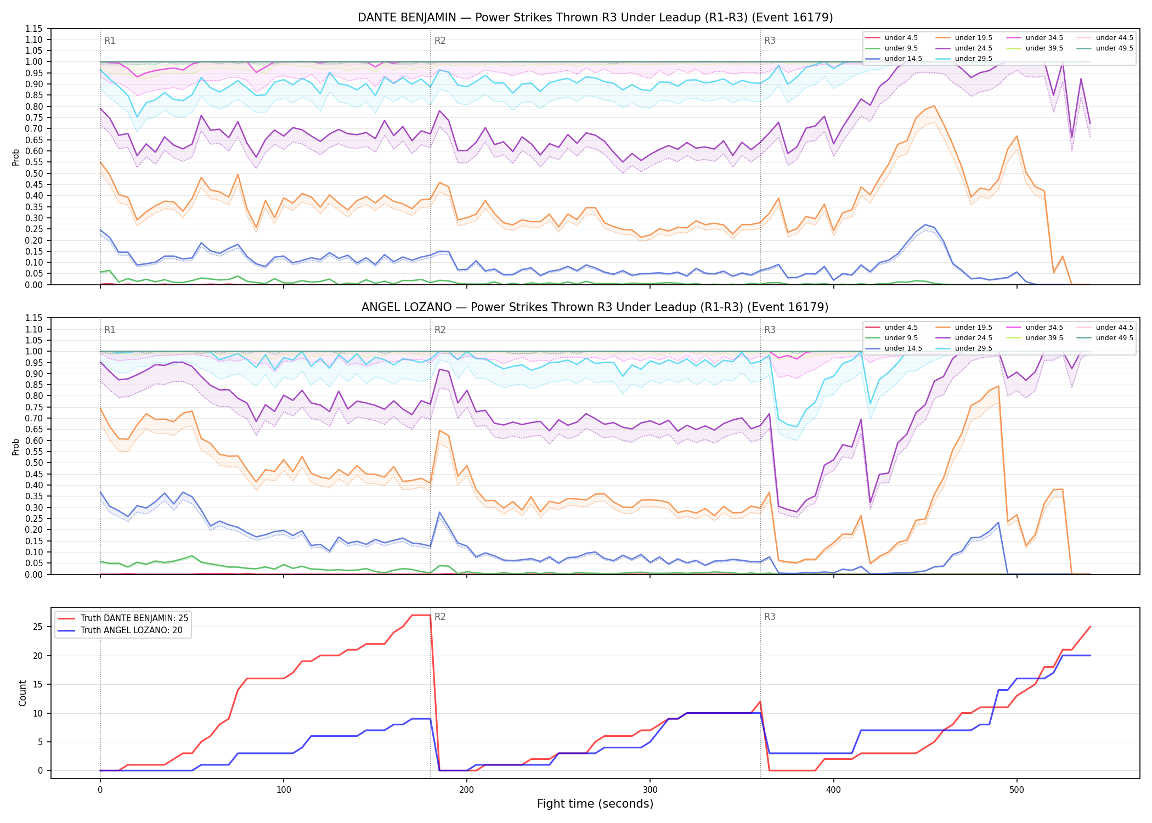Click x-axis tick label 500
The height and width of the screenshot is (823, 1152).
(x=1017, y=790)
